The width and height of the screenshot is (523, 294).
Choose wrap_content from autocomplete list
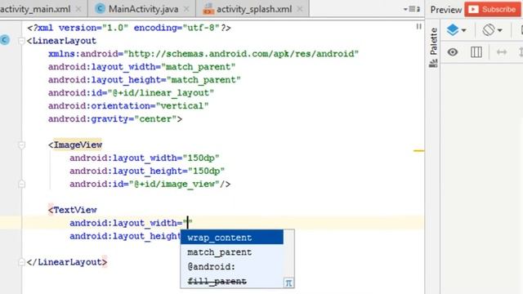tap(232, 238)
